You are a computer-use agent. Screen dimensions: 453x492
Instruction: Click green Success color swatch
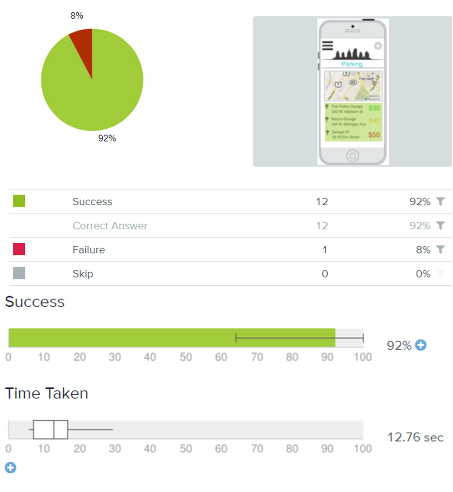19,201
